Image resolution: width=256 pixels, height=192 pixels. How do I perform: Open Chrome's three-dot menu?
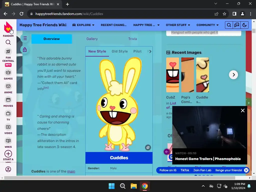point(250,14)
